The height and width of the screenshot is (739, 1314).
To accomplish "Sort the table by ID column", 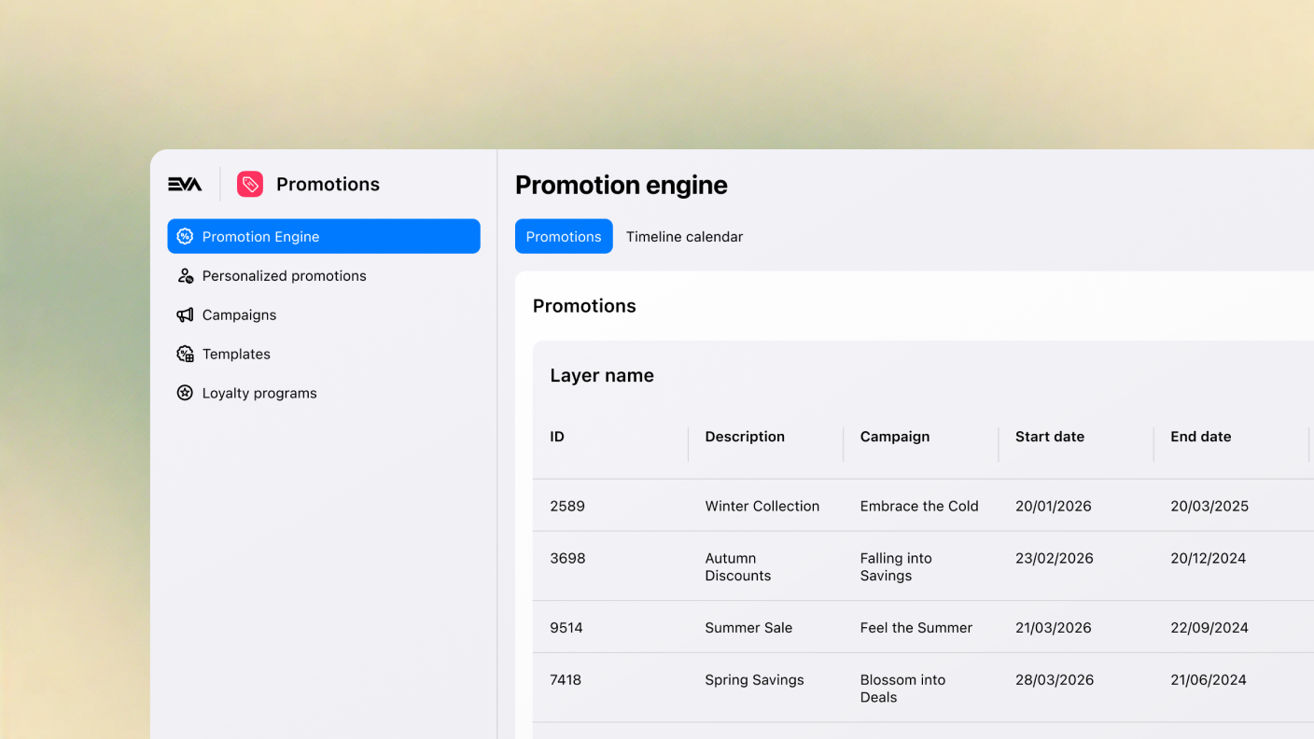I will (x=556, y=436).
